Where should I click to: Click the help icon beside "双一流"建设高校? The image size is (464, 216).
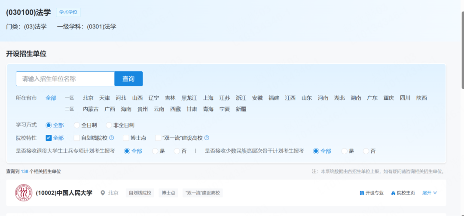pyautogui.click(x=207, y=138)
